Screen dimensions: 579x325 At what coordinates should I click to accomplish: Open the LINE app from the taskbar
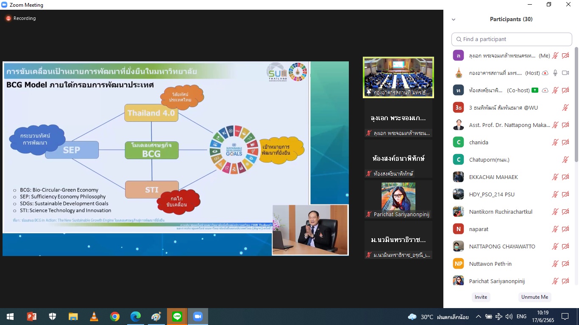[177, 317]
